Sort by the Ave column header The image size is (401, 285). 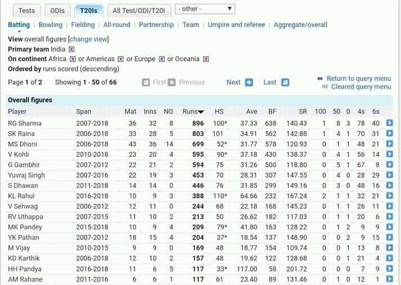click(x=252, y=111)
